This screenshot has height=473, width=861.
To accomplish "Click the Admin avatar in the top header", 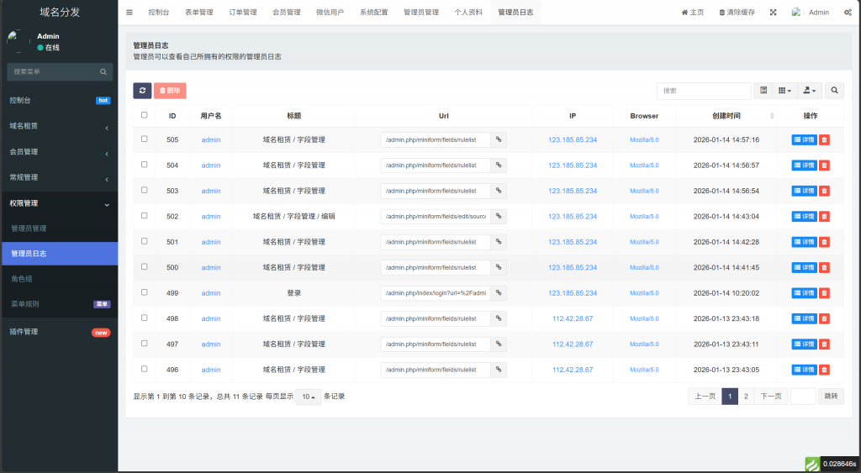I will [x=796, y=12].
